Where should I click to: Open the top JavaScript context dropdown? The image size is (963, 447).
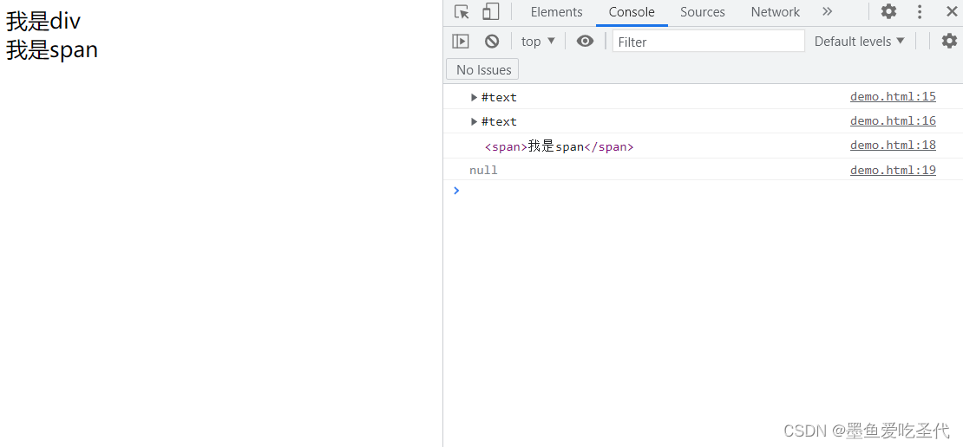[538, 41]
